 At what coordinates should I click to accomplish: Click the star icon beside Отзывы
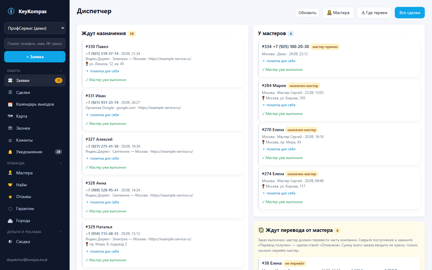coord(10,197)
